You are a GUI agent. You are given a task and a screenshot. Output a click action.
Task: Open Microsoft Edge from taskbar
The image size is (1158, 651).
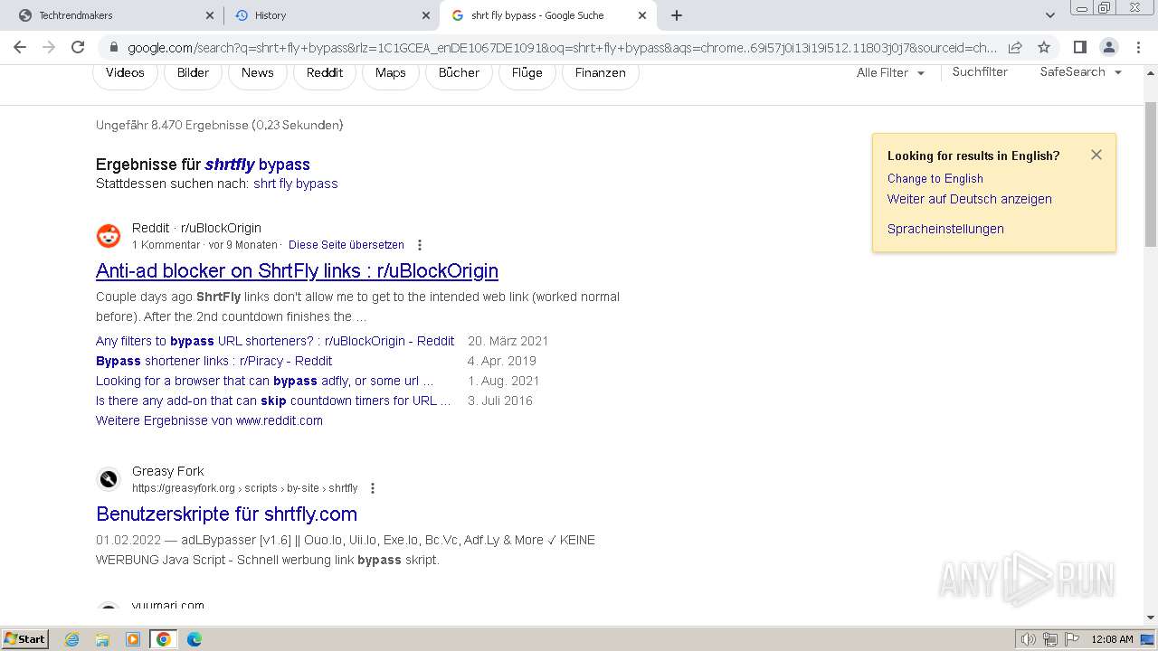195,639
